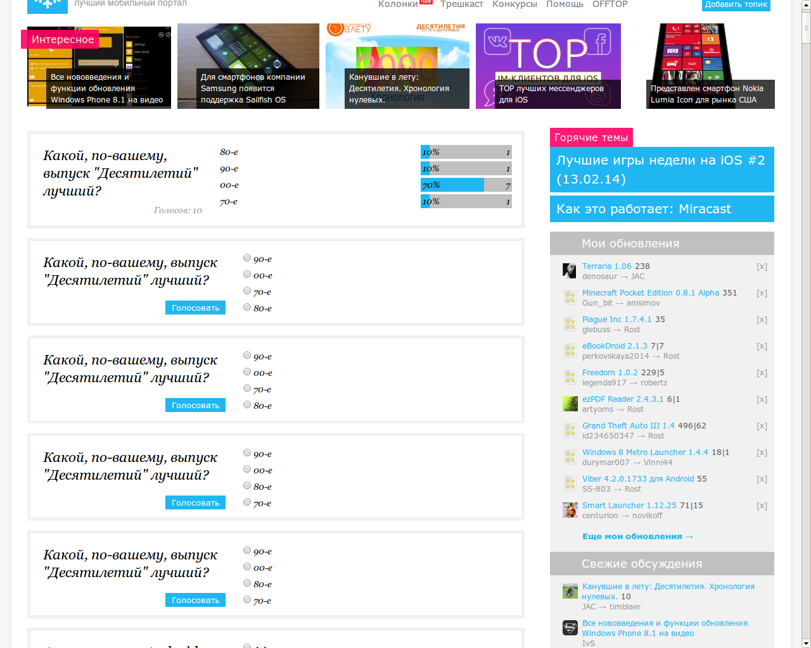Image resolution: width=811 pixels, height=648 pixels.
Task: Click the 80-е result bar in poll results
Action: [466, 153]
